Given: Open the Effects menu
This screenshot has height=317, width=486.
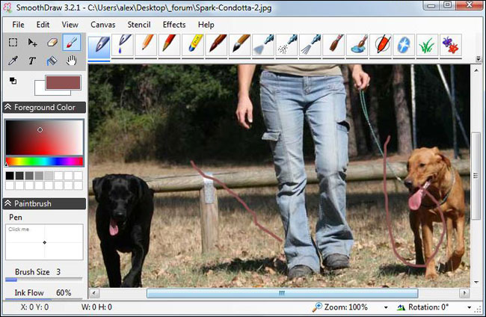Looking at the screenshot, I should coord(173,25).
